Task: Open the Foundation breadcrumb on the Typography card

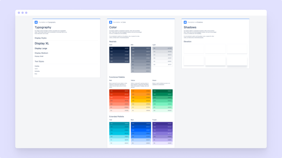Action: click(x=43, y=22)
